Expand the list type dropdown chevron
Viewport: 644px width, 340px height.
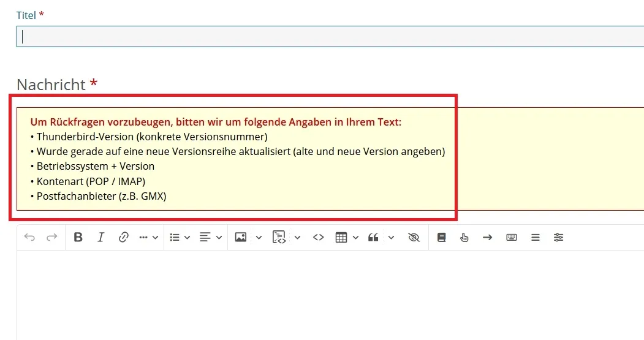tap(188, 237)
